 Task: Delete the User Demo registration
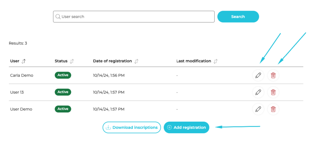point(273,109)
